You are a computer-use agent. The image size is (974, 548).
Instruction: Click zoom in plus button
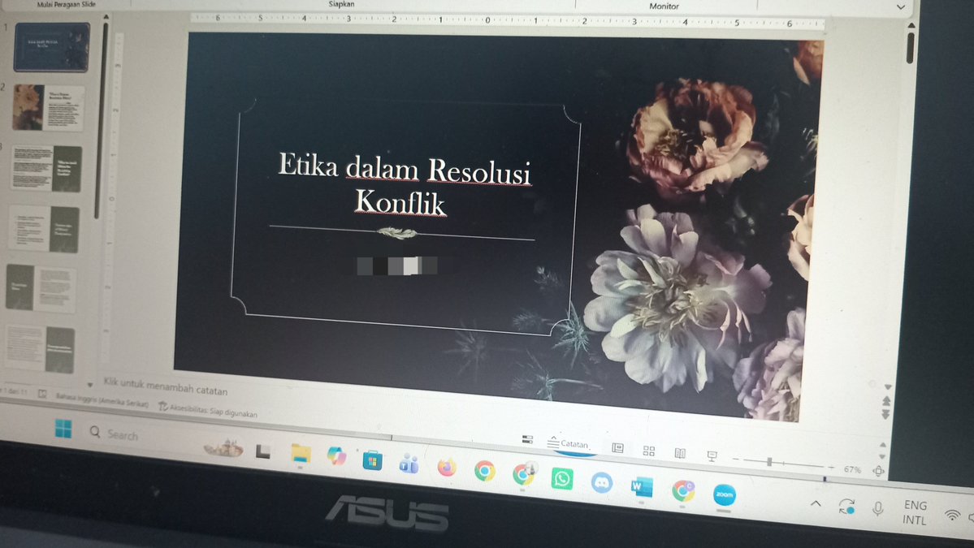[830, 467]
